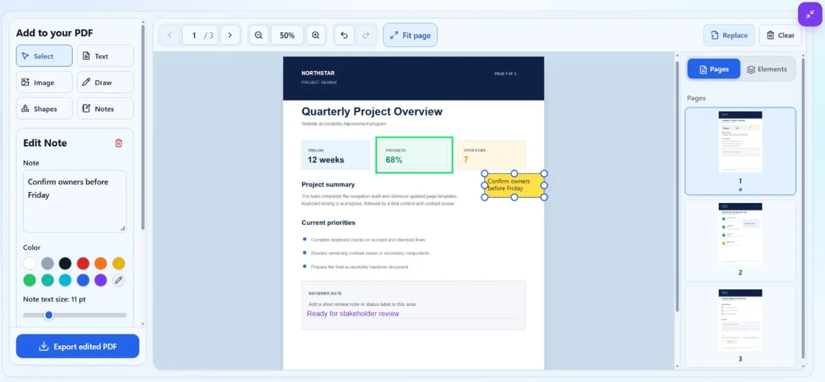Click the left panel scrollbar
Screen dimensions: 825x382
point(142,129)
